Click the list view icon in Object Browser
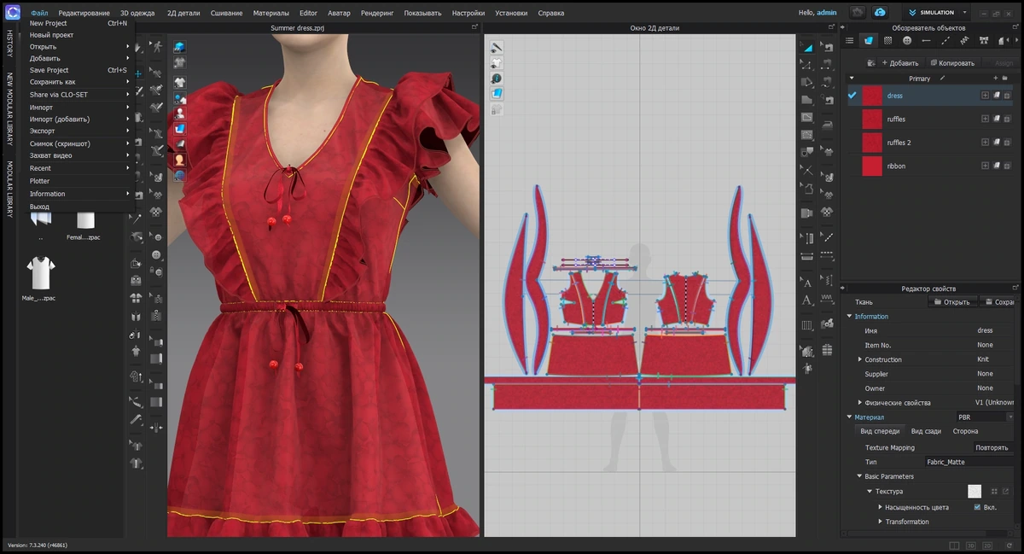 (x=849, y=40)
